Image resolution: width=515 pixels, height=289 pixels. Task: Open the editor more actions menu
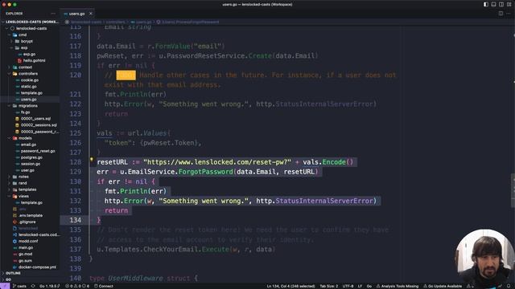click(x=509, y=14)
